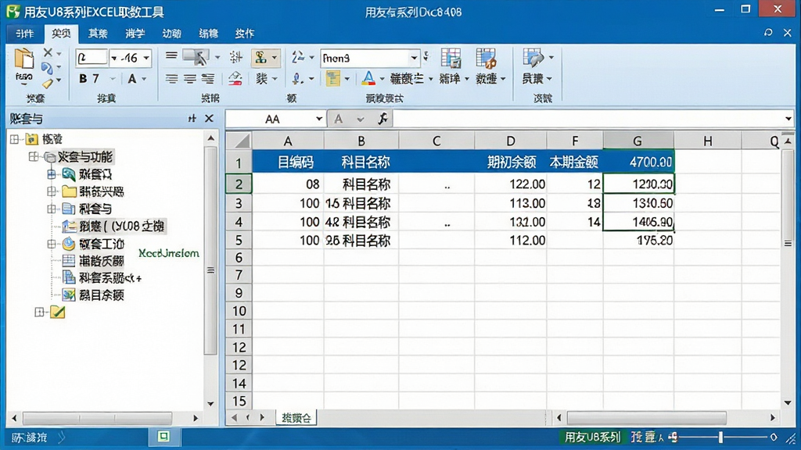The image size is (801, 450).
Task: Select column G header
Action: [638, 141]
